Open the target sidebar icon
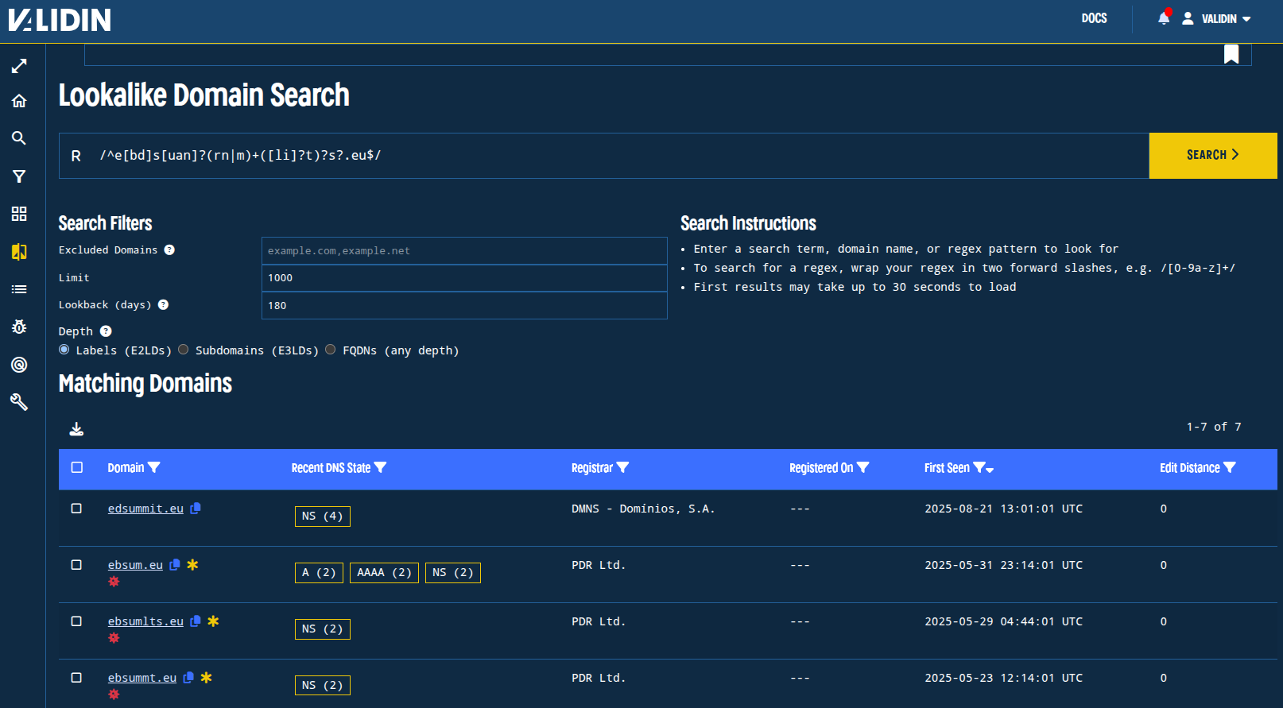 pyautogui.click(x=19, y=365)
